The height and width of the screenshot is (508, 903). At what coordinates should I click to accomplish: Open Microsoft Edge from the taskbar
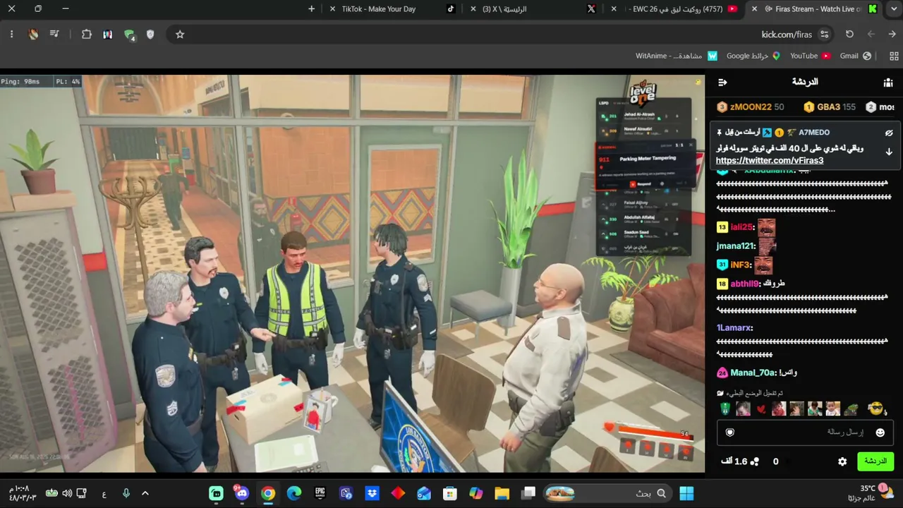coord(293,493)
